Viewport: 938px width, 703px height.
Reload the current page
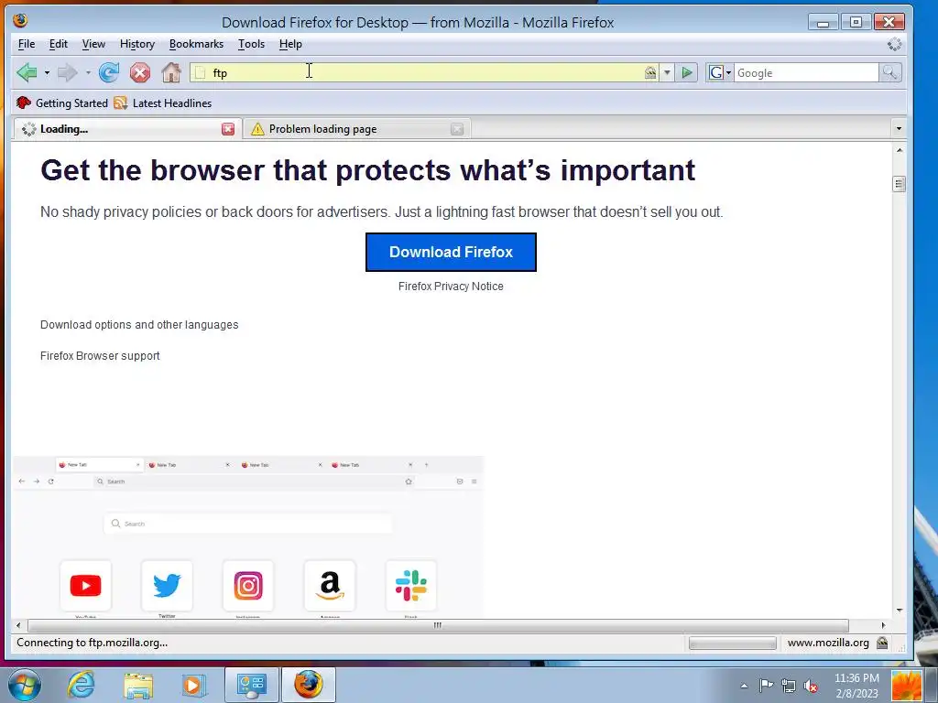pyautogui.click(x=109, y=73)
